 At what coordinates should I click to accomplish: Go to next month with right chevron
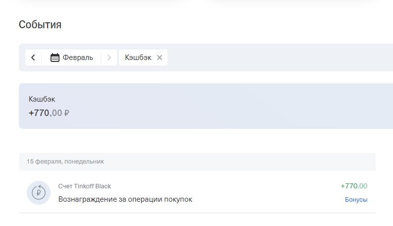click(109, 57)
